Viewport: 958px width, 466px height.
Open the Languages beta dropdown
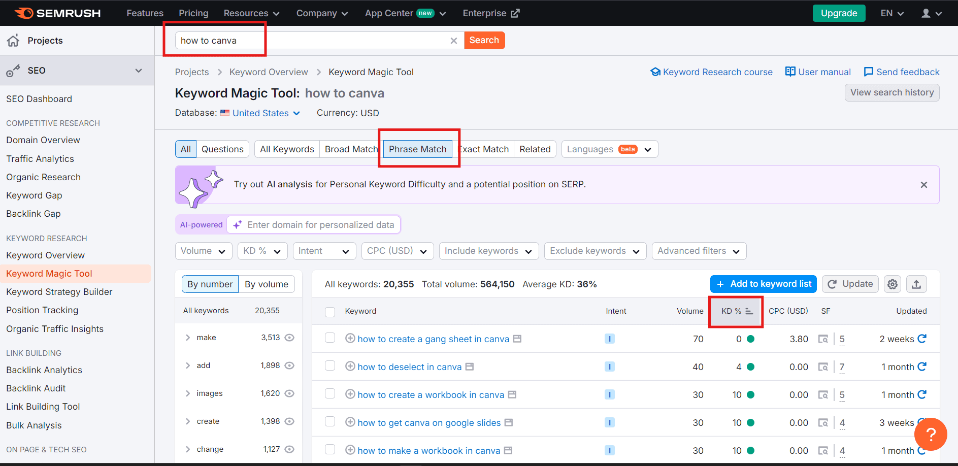(x=610, y=149)
